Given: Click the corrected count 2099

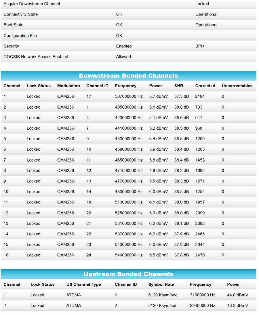Looking at the screenshot, I should point(200,213).
